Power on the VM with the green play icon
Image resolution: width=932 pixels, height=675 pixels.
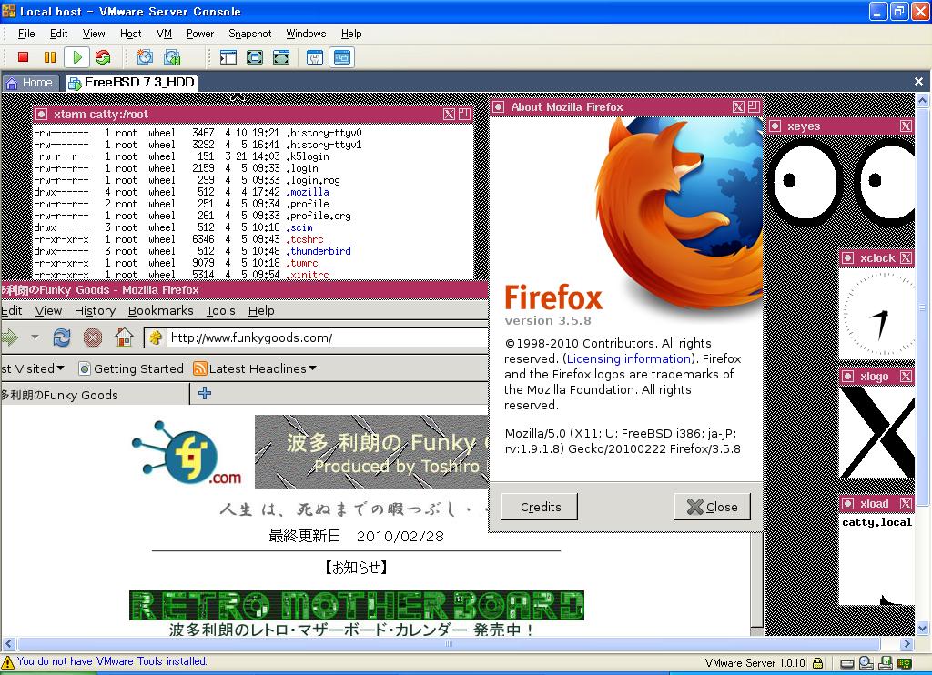click(76, 57)
